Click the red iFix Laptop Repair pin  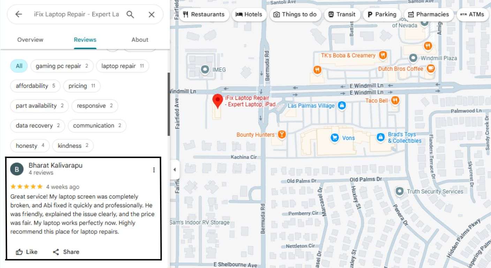(218, 101)
